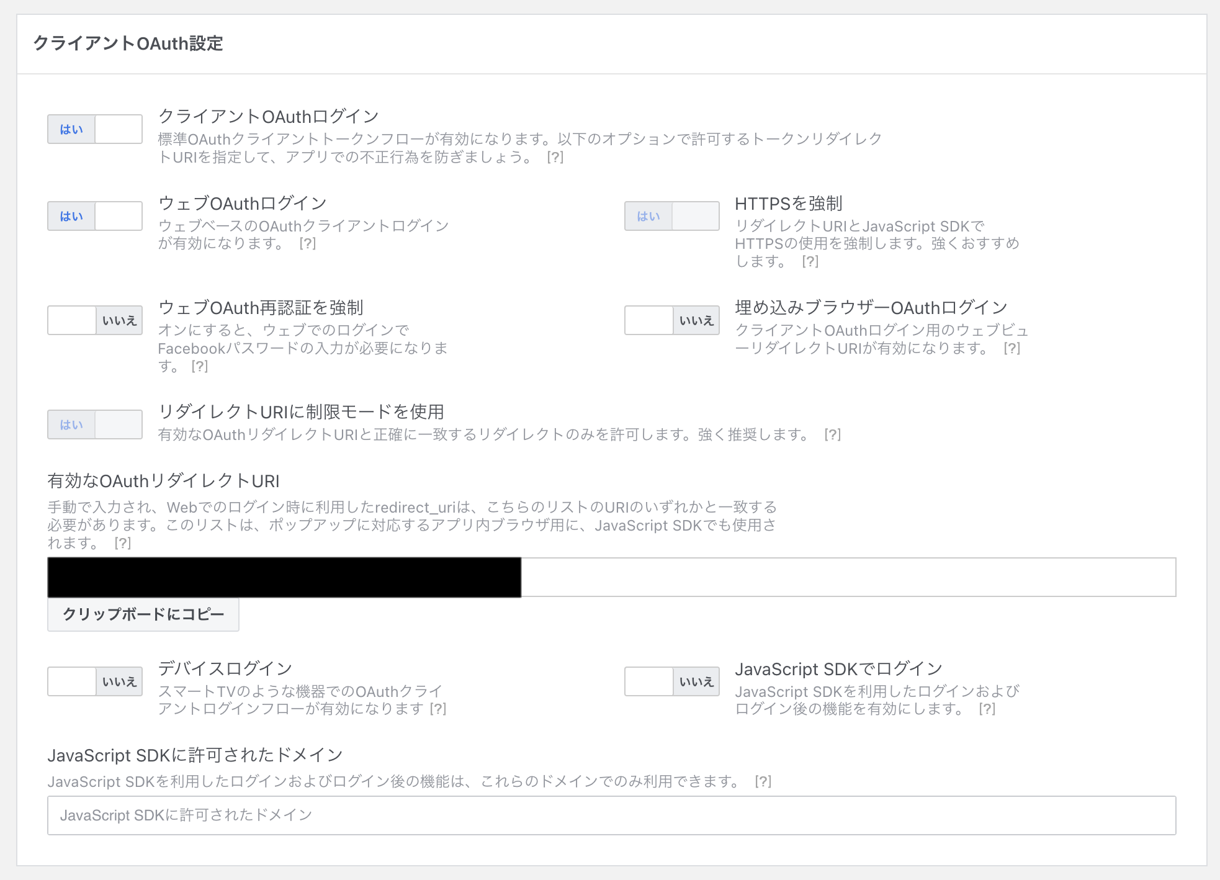The width and height of the screenshot is (1220, 880).
Task: Open help [?] for デバイスログイン
Action: tap(438, 709)
